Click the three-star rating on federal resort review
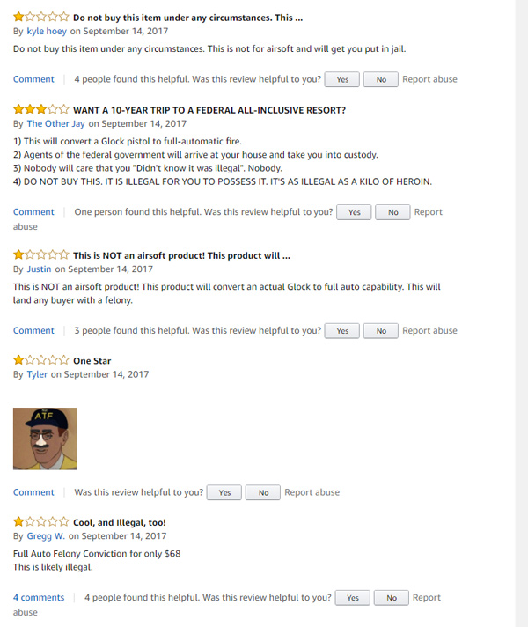This screenshot has width=528, height=627. (40, 110)
